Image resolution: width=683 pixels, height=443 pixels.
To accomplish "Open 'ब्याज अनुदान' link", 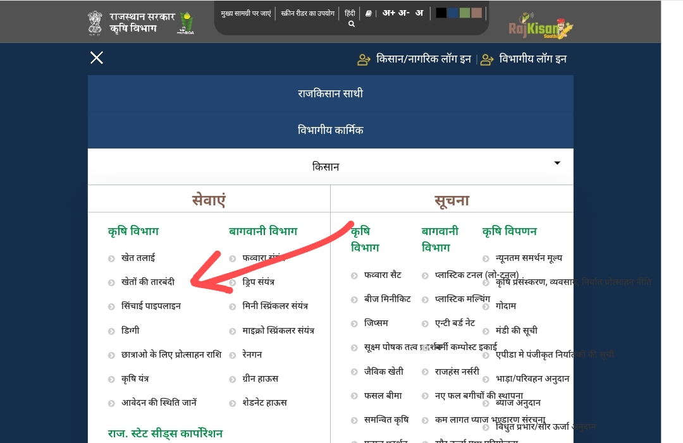I will pyautogui.click(x=518, y=403).
